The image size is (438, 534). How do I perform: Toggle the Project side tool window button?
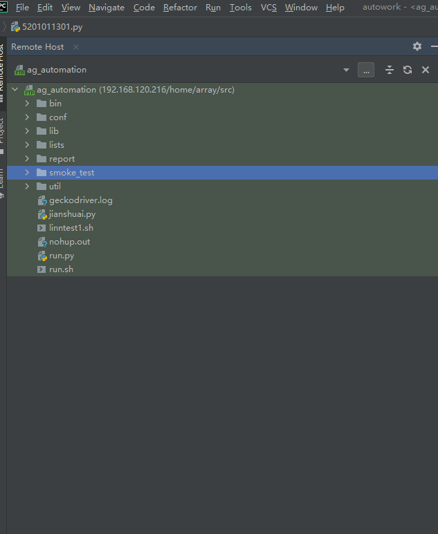pos(2,135)
